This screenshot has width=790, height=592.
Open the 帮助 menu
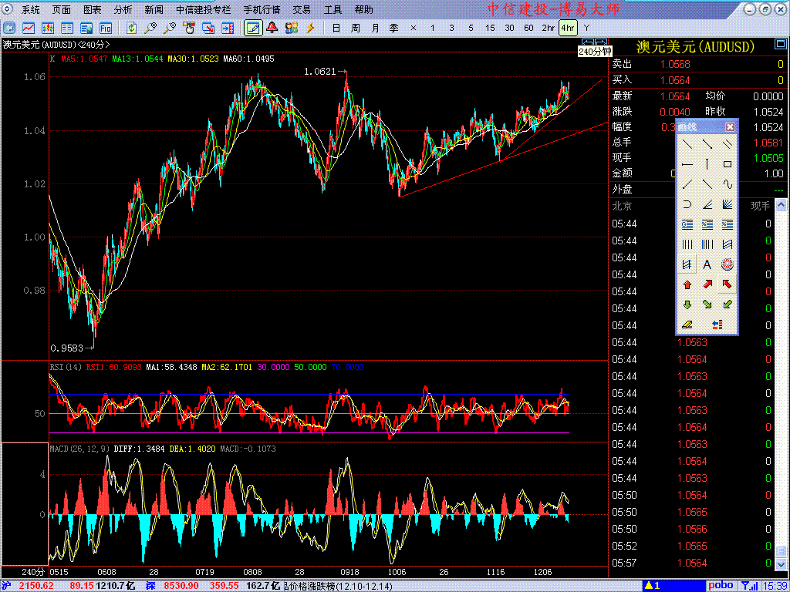364,9
